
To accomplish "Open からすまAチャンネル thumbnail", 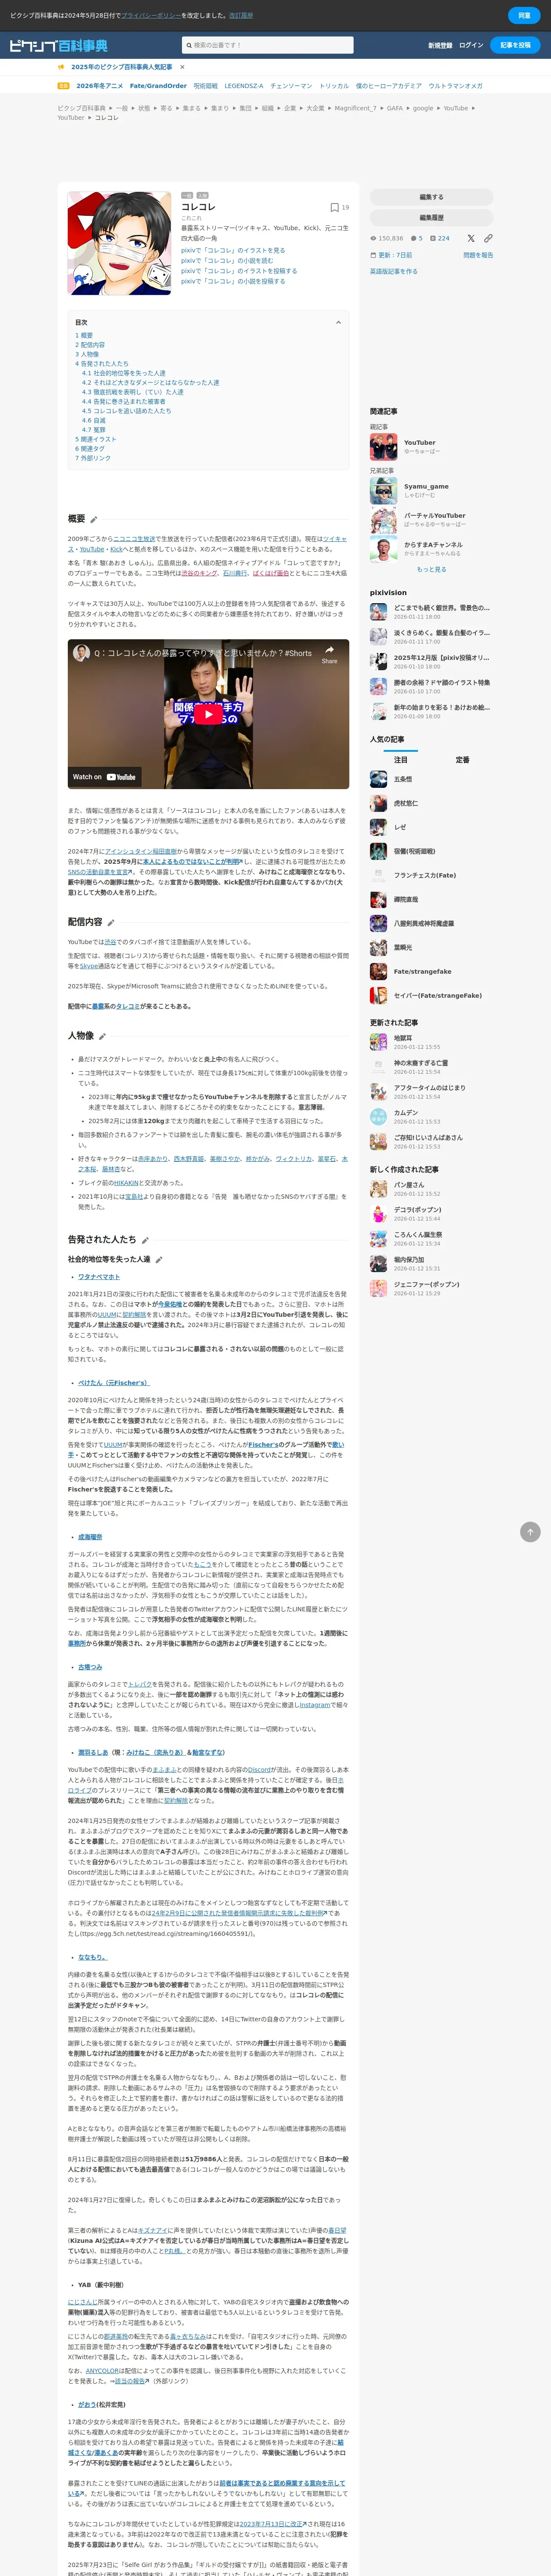I will click(383, 549).
